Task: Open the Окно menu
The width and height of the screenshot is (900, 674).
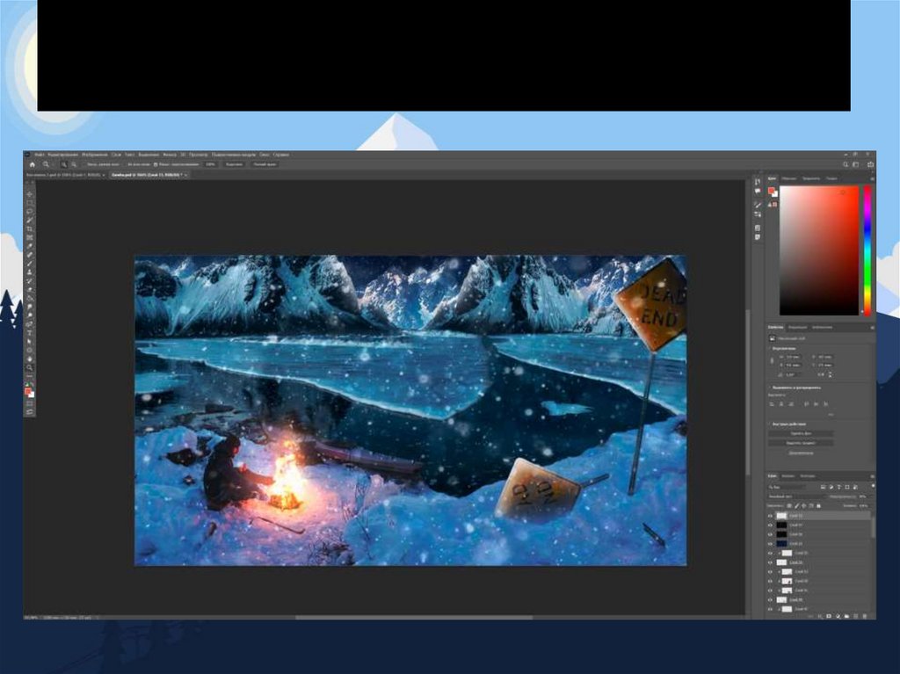Action: pos(264,155)
